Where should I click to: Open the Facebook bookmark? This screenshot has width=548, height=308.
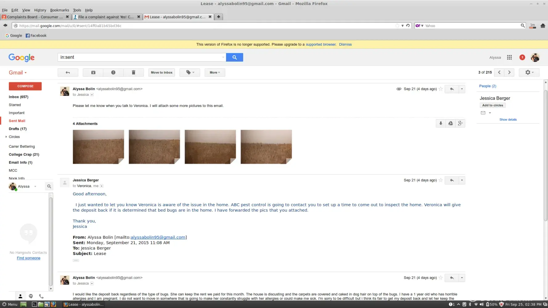(x=36, y=36)
